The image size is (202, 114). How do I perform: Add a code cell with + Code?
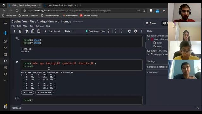27,92
